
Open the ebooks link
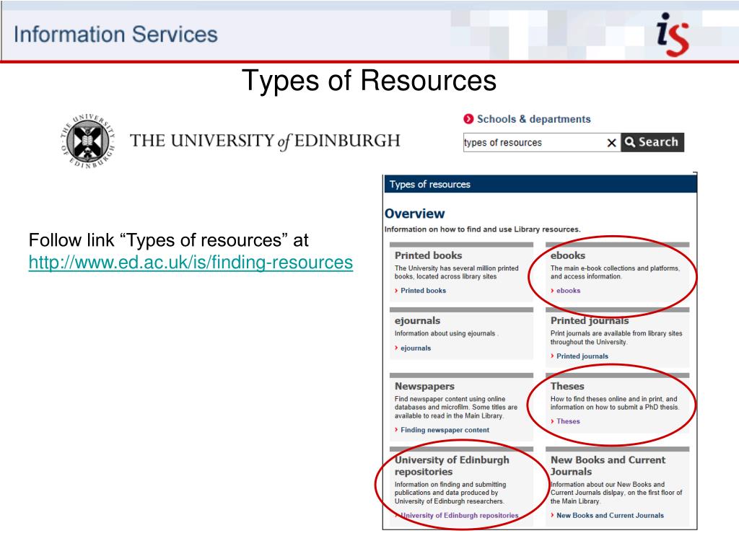569,291
